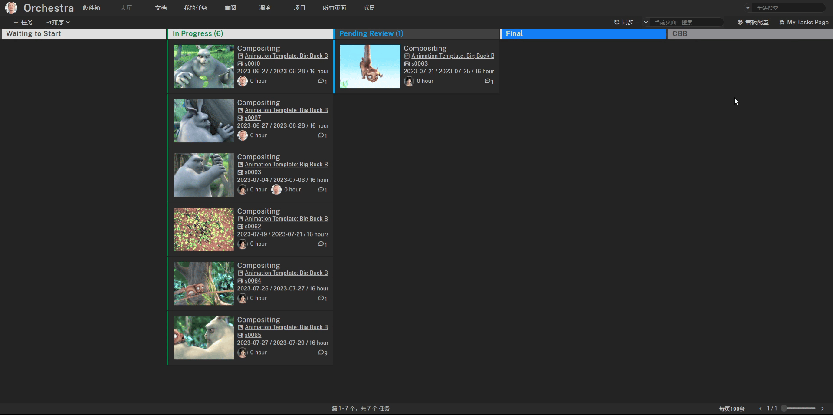Open the s0063 shot link
The height and width of the screenshot is (415, 833).
pyautogui.click(x=420, y=64)
